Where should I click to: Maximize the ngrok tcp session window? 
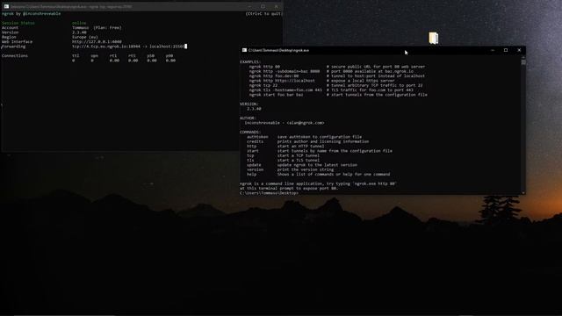(x=263, y=6)
